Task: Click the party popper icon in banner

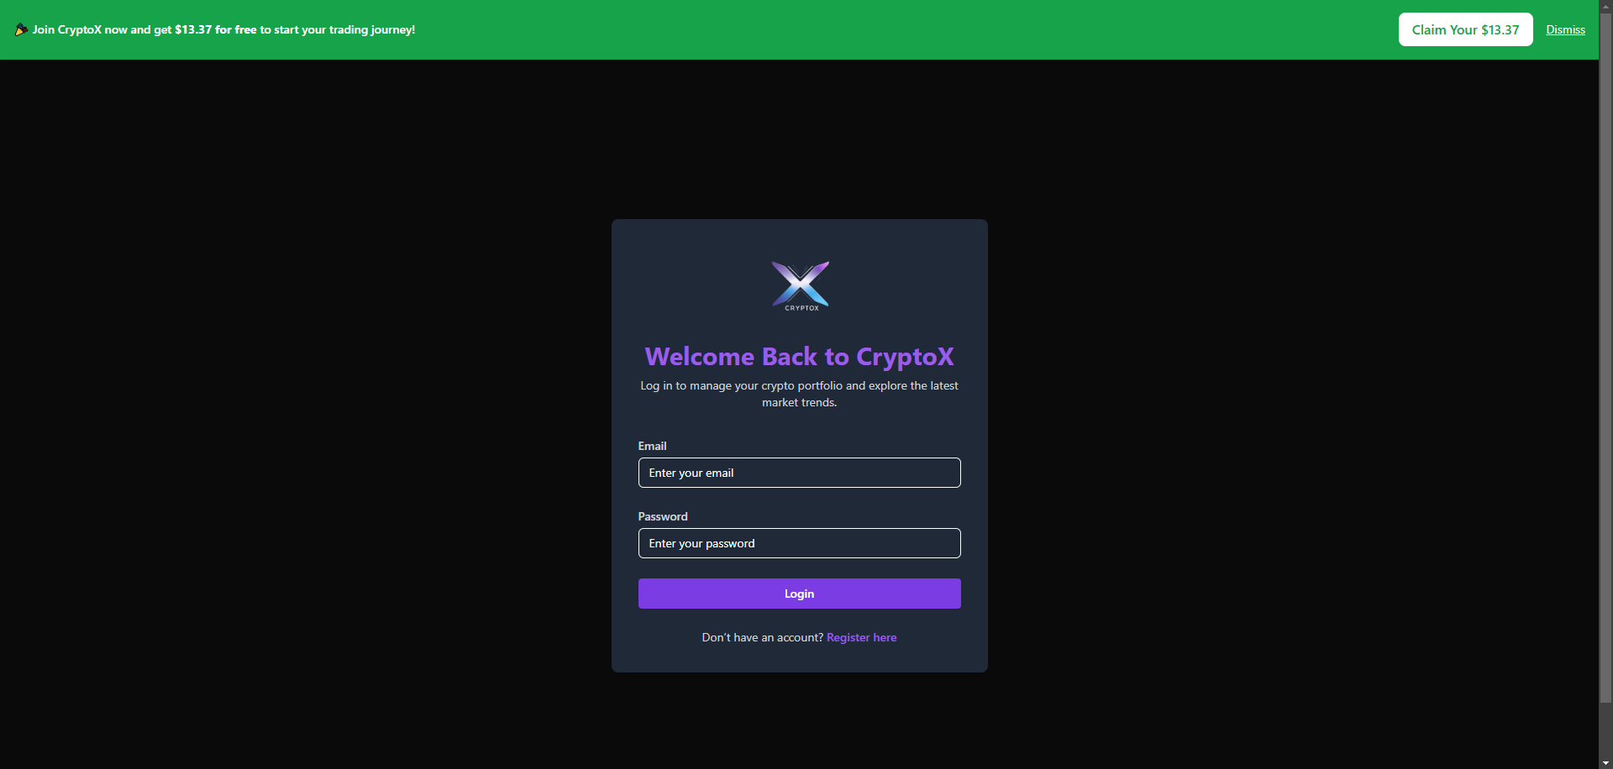Action: point(21,30)
